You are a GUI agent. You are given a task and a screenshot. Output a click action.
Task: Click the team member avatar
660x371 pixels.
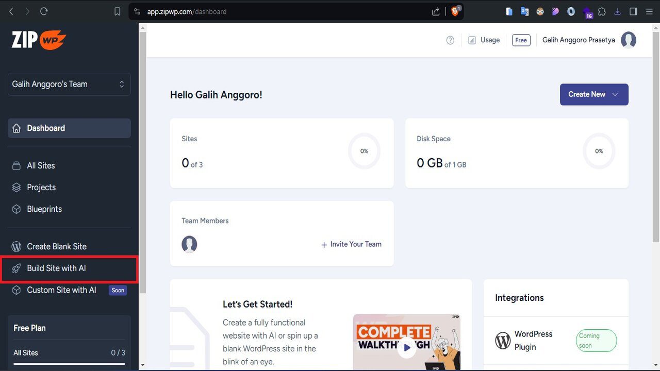click(189, 244)
